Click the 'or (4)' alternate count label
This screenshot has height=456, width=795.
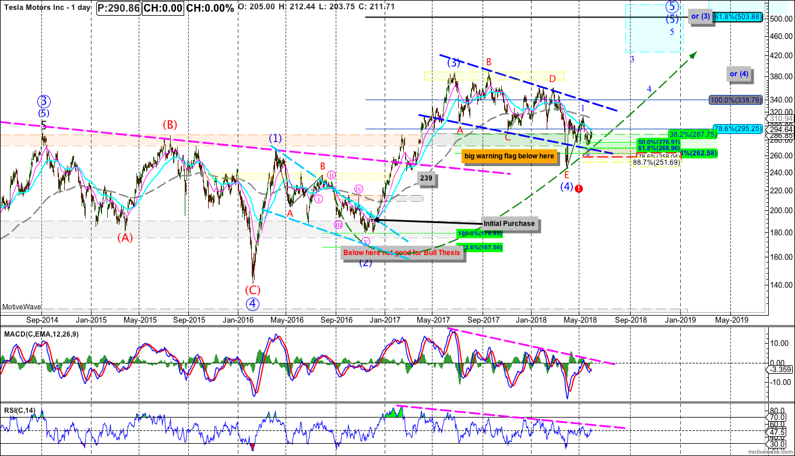739,74
